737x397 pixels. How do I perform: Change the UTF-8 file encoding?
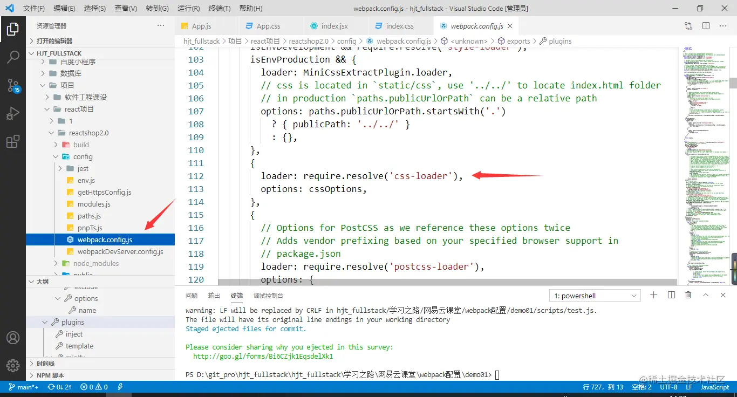[x=668, y=387]
